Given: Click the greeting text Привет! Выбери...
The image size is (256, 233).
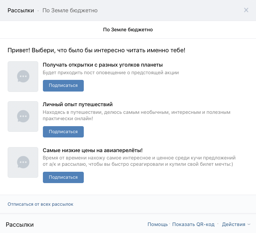Looking at the screenshot, I should (x=96, y=50).
